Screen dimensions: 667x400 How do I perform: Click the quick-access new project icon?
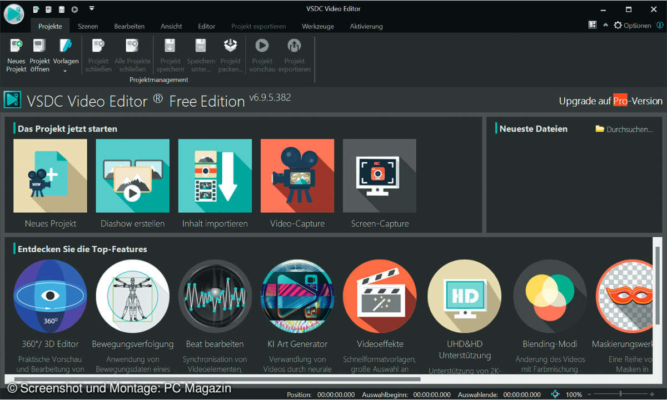[x=36, y=9]
